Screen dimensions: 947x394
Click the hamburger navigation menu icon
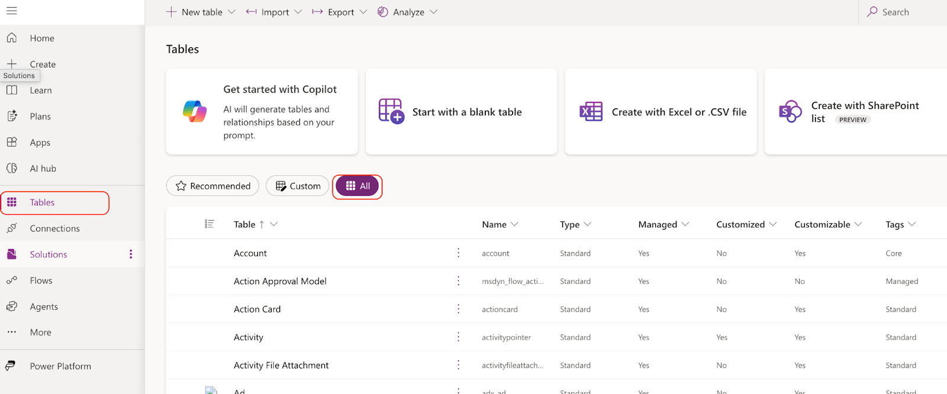[x=12, y=11]
